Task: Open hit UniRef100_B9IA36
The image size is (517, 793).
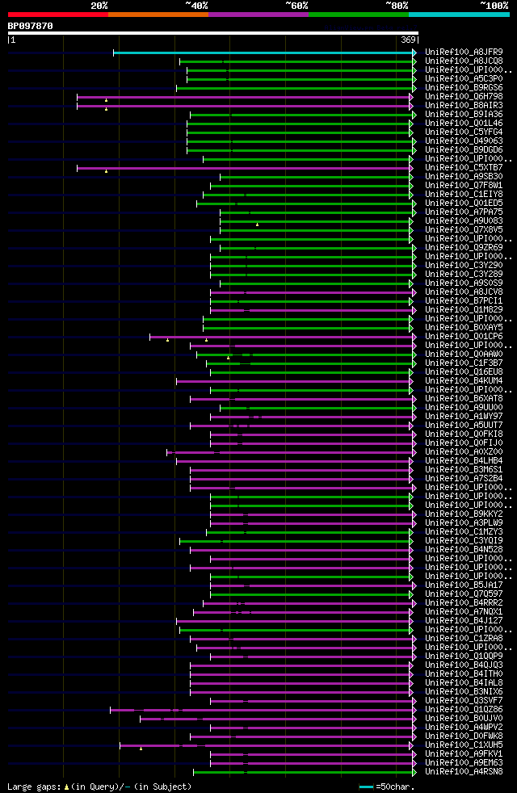Action: click(x=464, y=115)
